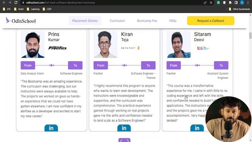Reload the OdinSchool page

click(16, 3)
